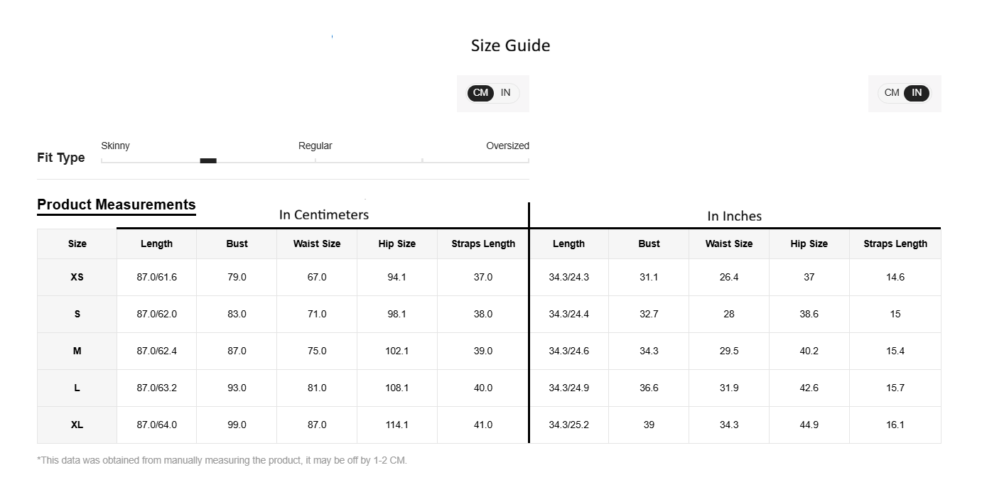982x497 pixels.
Task: Click the Straps Length header under In Centimeters
Action: [x=483, y=244]
